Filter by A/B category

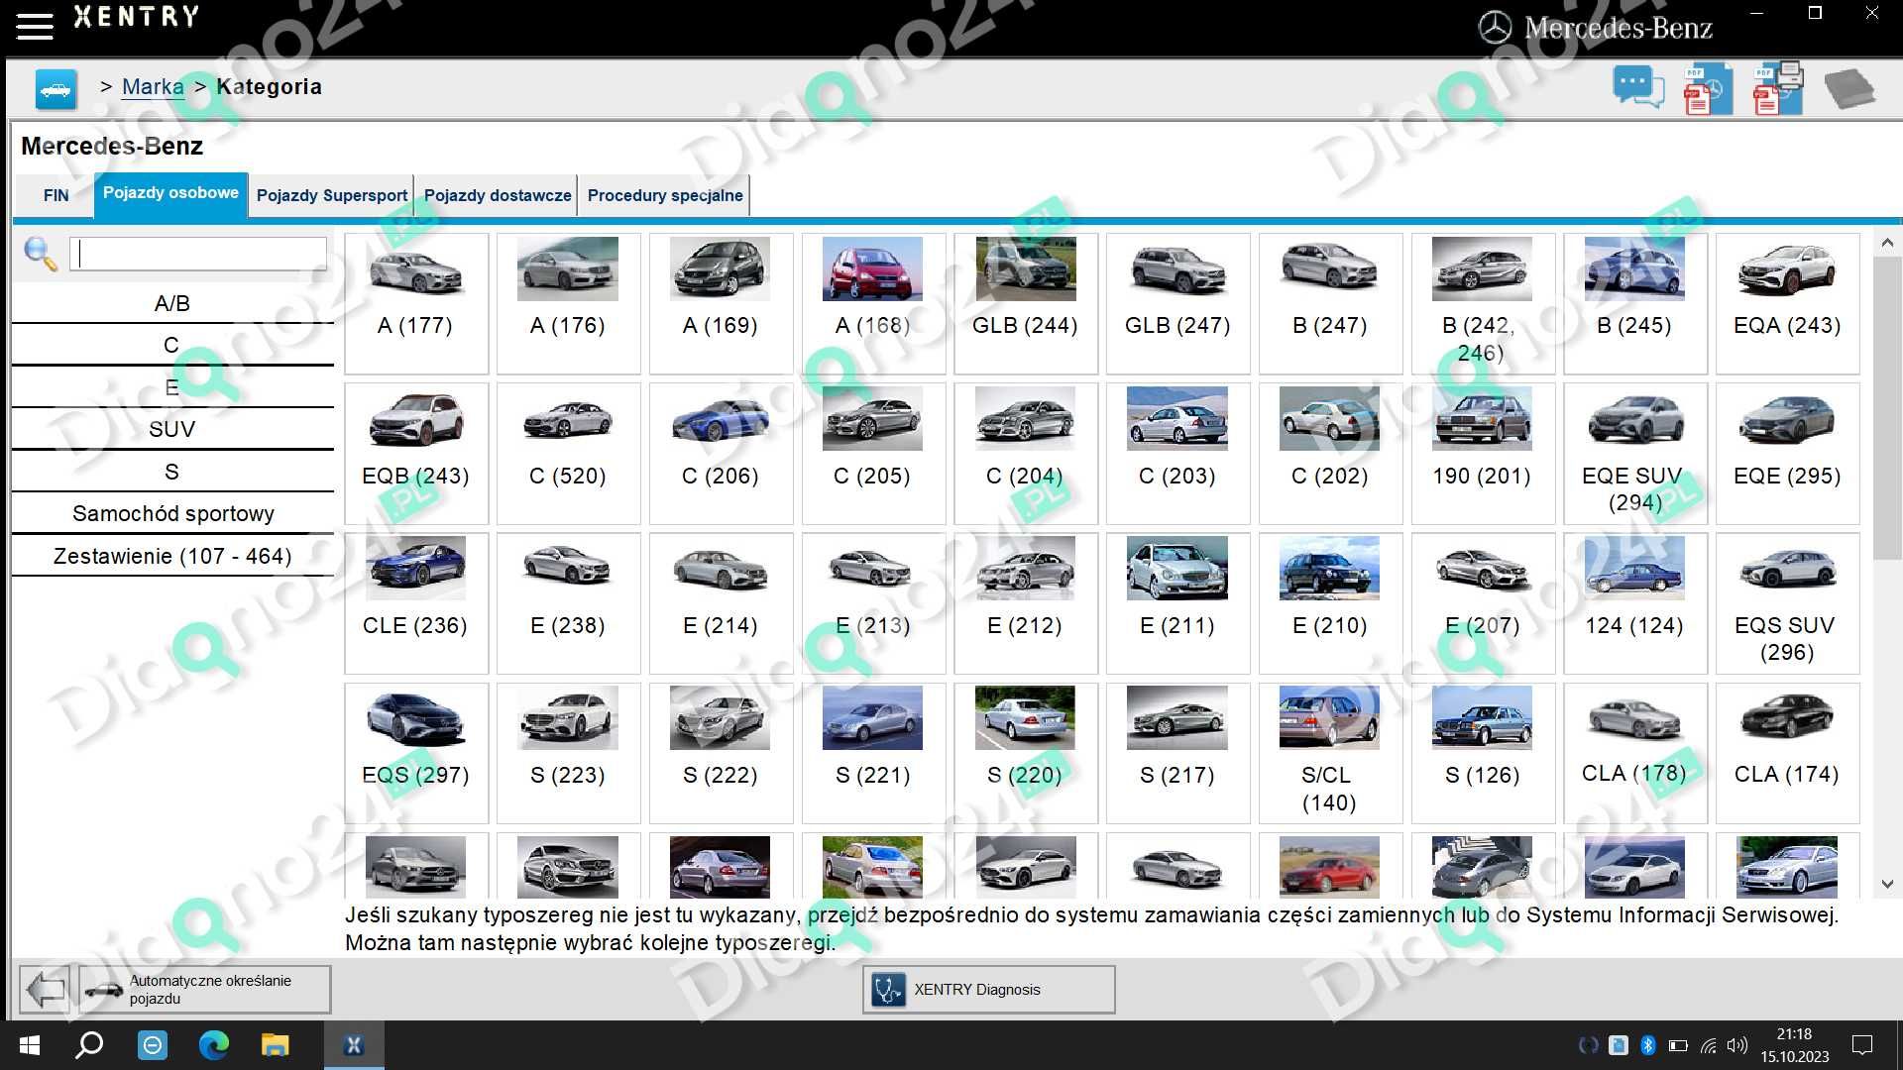pos(172,303)
